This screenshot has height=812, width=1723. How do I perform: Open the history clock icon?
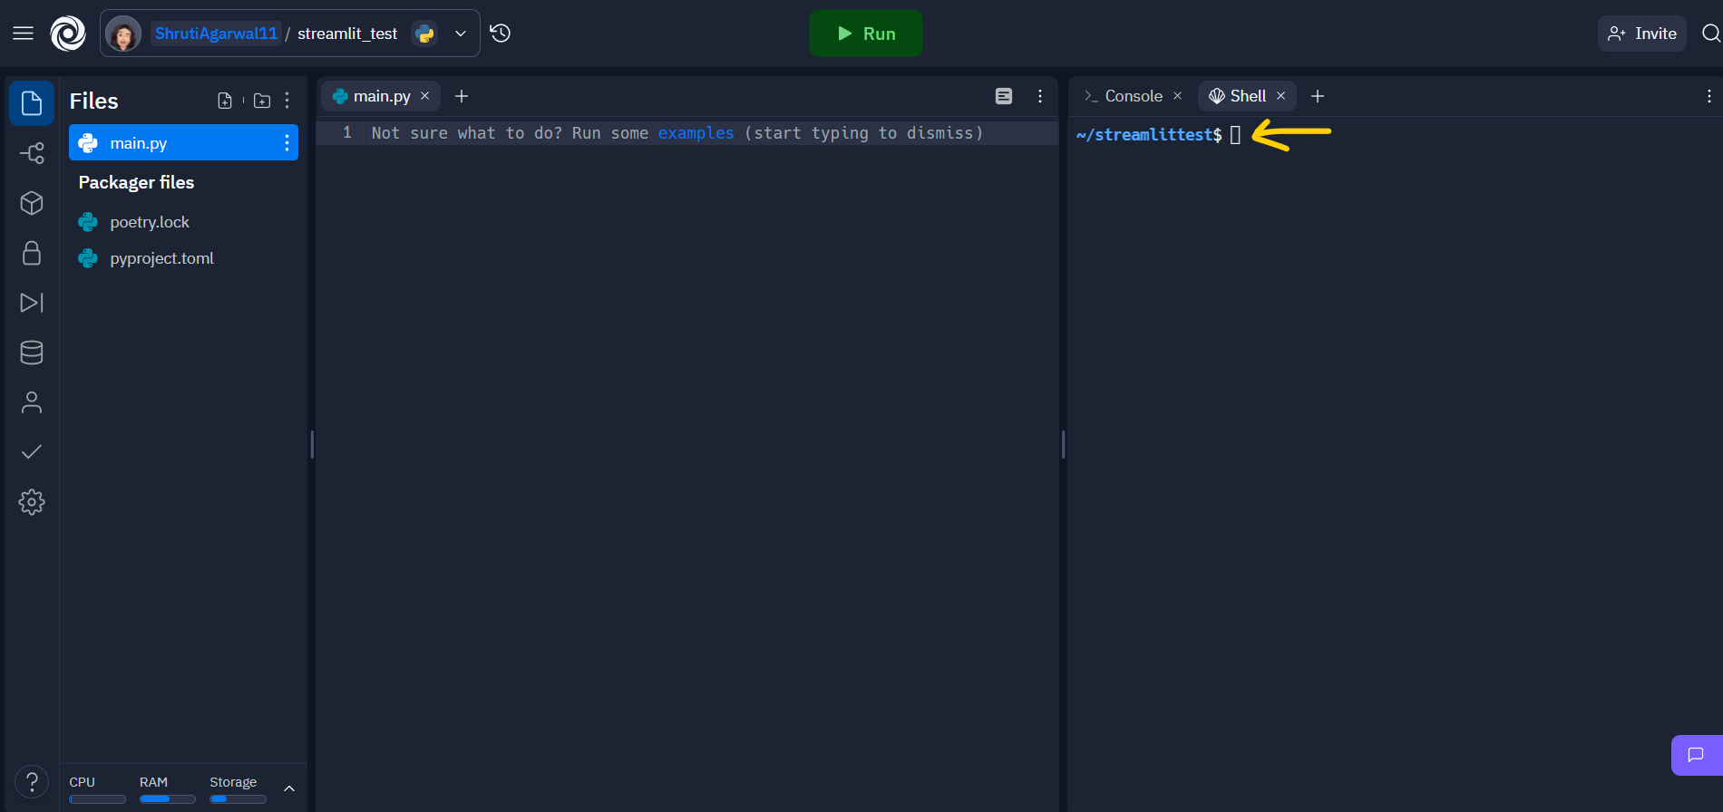(501, 34)
